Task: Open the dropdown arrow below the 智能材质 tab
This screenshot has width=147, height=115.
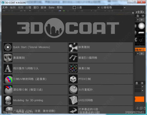Action: coord(138,53)
